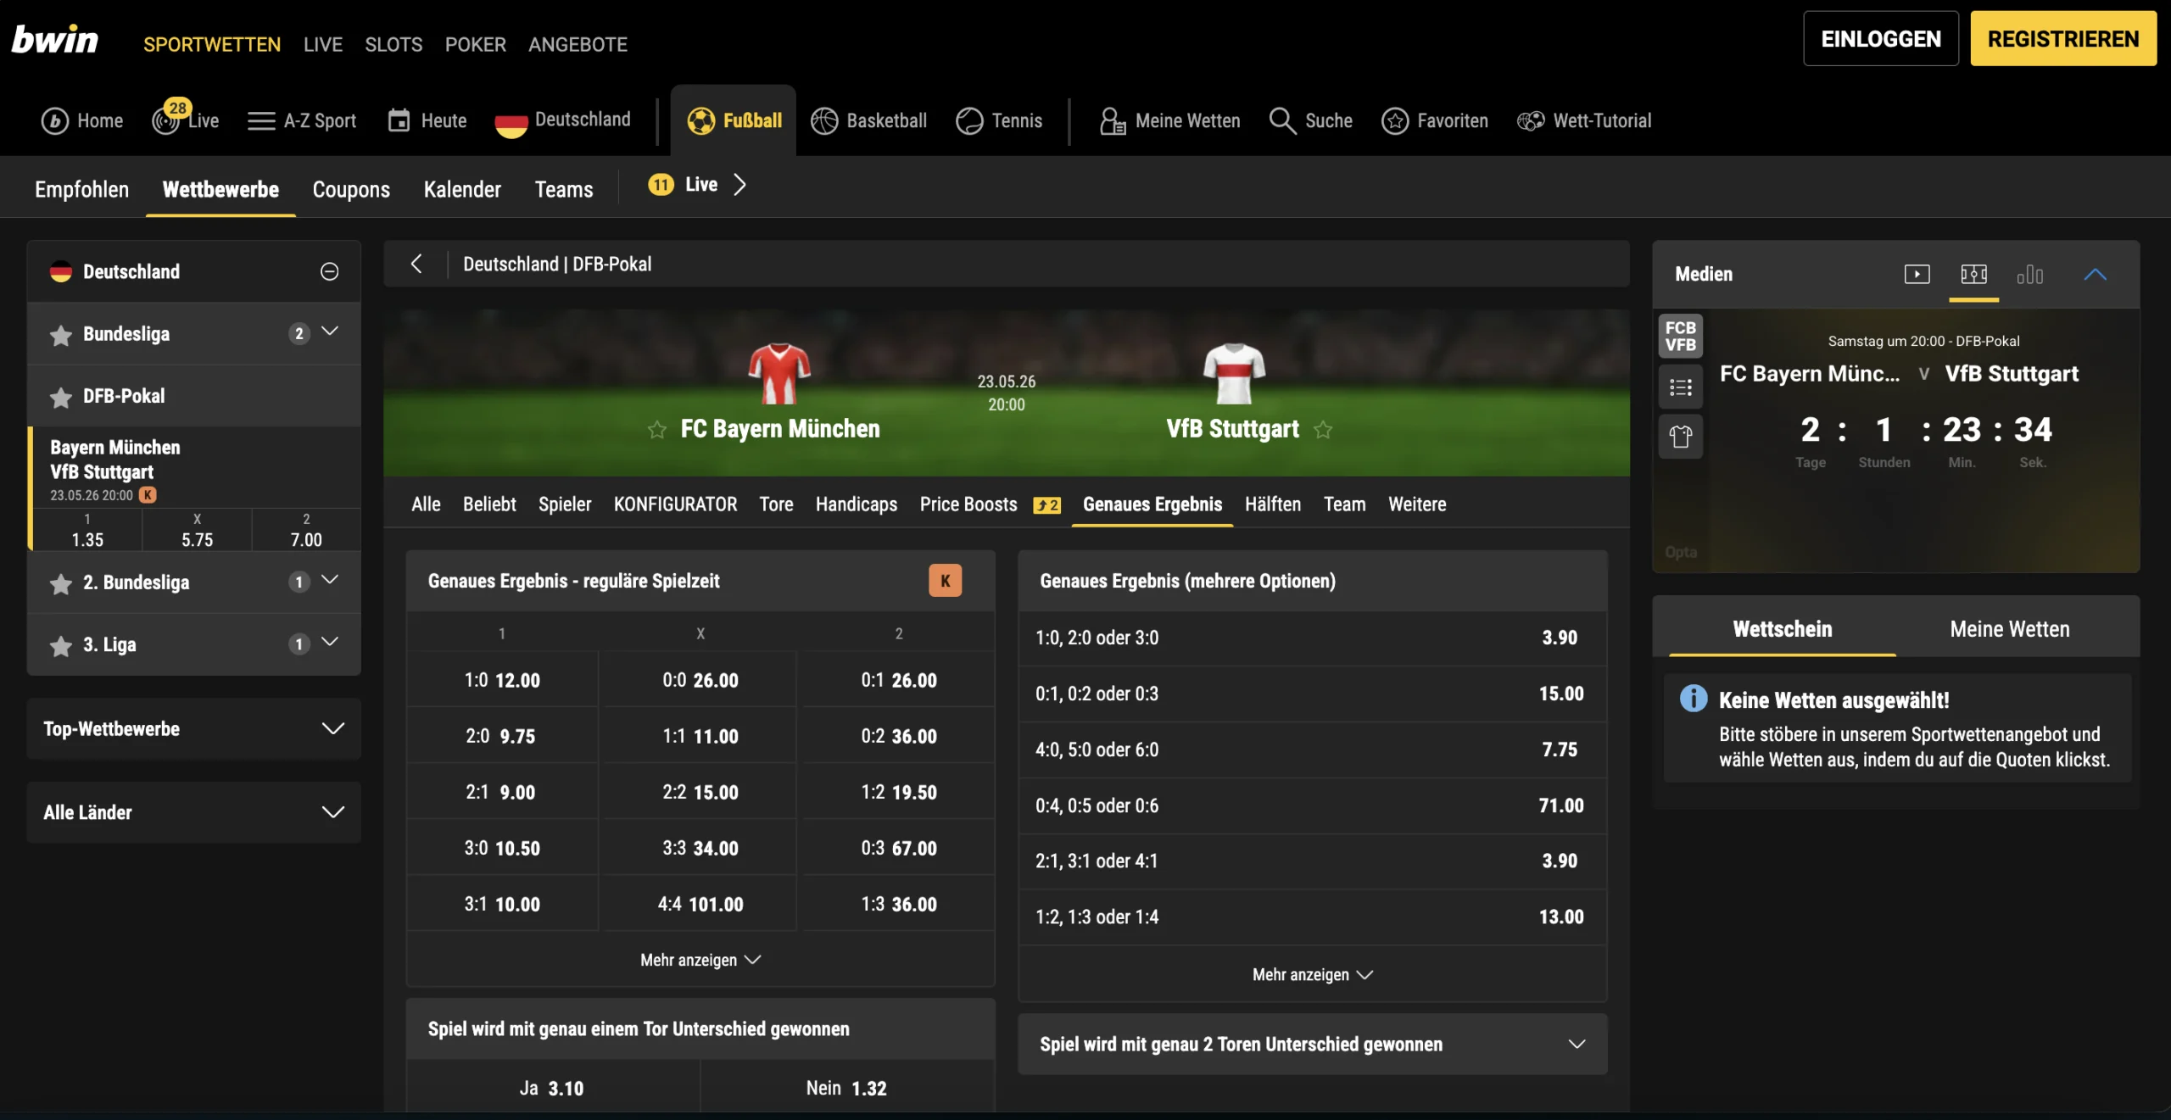Click orange K icon on Genaues Ergebnis panel
2171x1120 pixels.
coord(945,581)
